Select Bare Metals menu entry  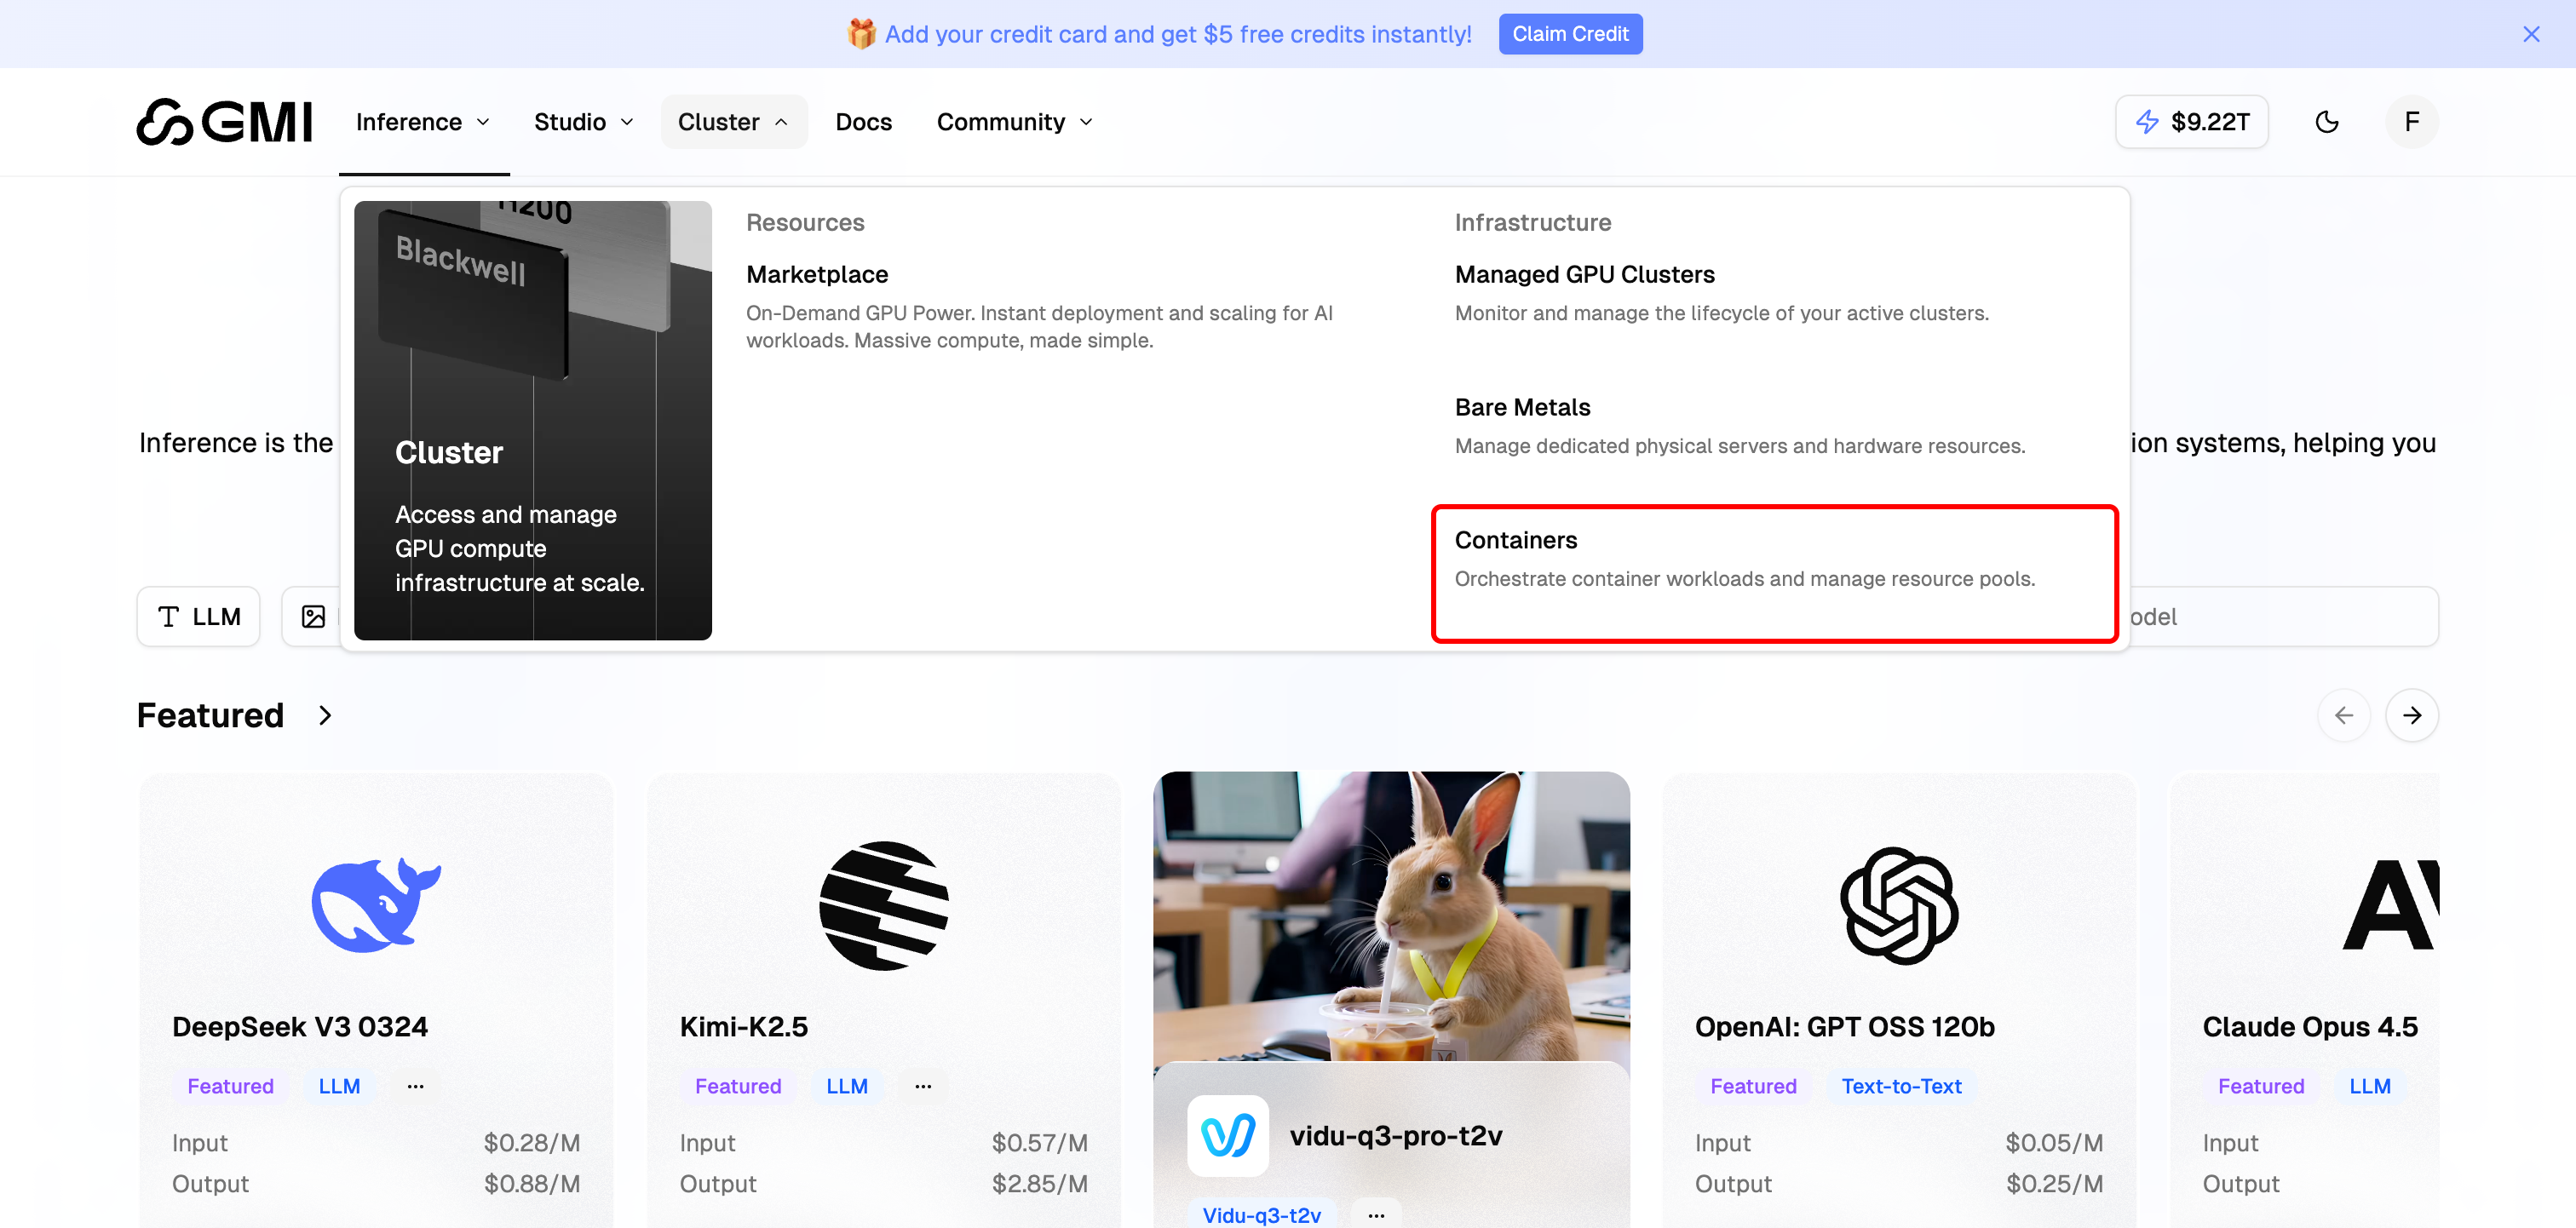point(1522,407)
